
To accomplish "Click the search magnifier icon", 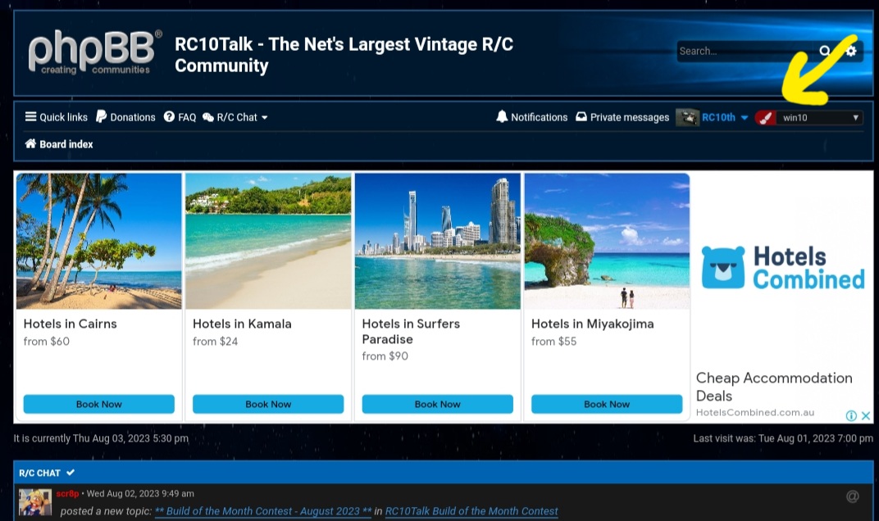I will pos(824,51).
